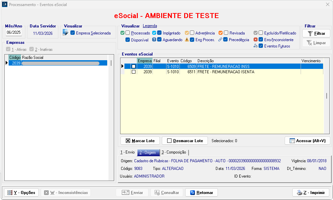Click the Acessar (Alt+V) table icon
The height and width of the screenshot is (200, 333).
[292, 141]
